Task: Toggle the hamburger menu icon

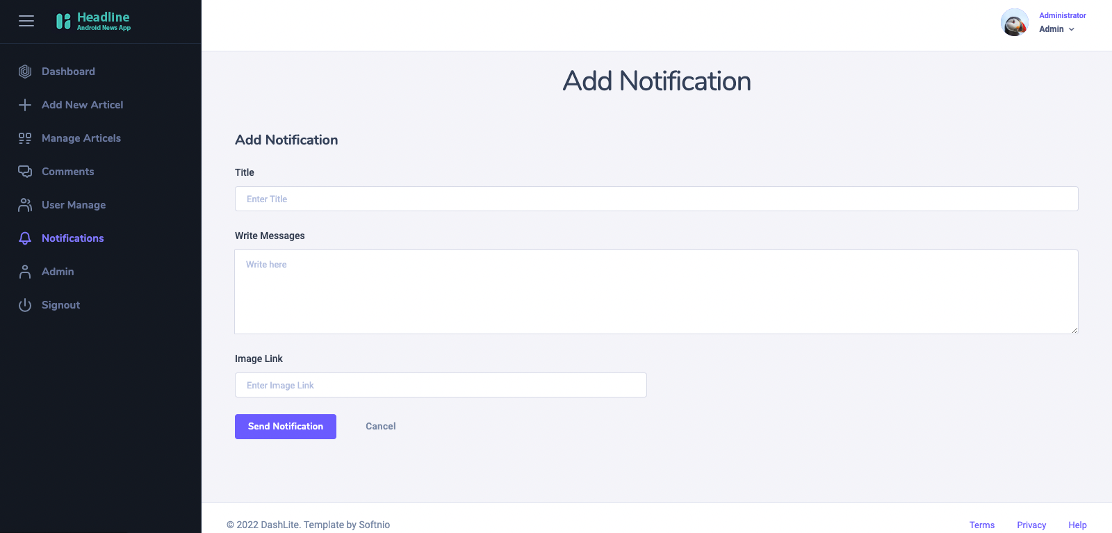Action: pyautogui.click(x=26, y=21)
